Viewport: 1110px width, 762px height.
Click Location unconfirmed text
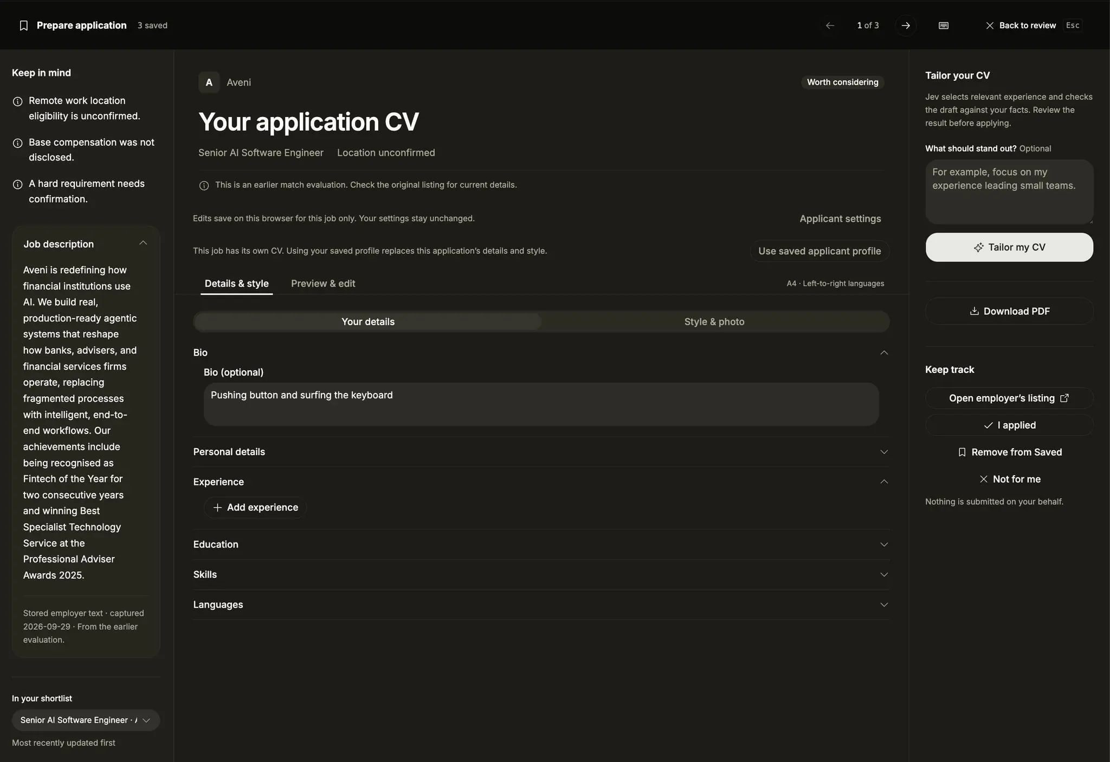[386, 153]
